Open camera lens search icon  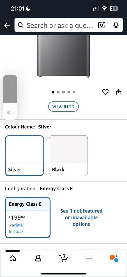(101, 25)
